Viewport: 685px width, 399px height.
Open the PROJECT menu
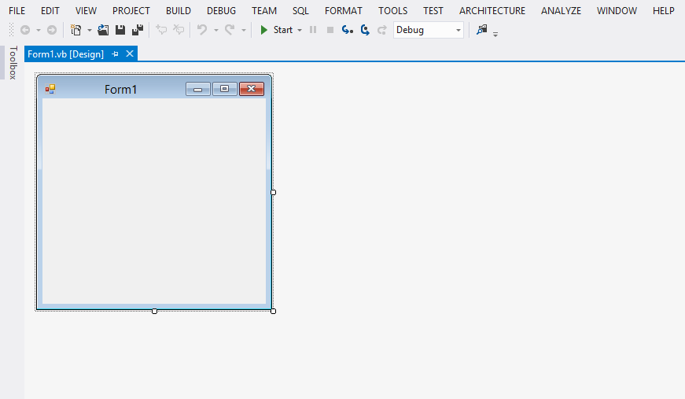coord(131,10)
